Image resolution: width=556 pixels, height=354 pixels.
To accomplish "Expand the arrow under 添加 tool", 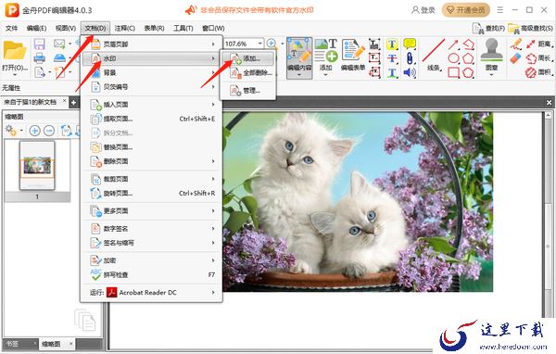I will [325, 75].
